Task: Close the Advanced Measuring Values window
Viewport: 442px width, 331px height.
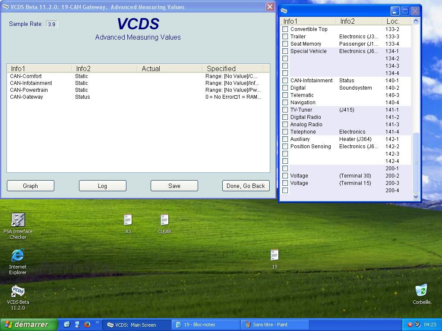Action: (270, 7)
